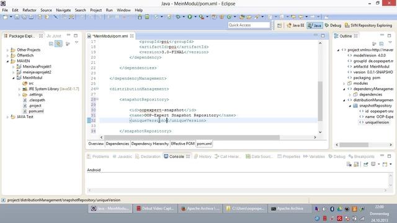This screenshot has height=223, width=397.
Task: Open the Javadoc view tab
Action: pyautogui.click(x=122, y=157)
